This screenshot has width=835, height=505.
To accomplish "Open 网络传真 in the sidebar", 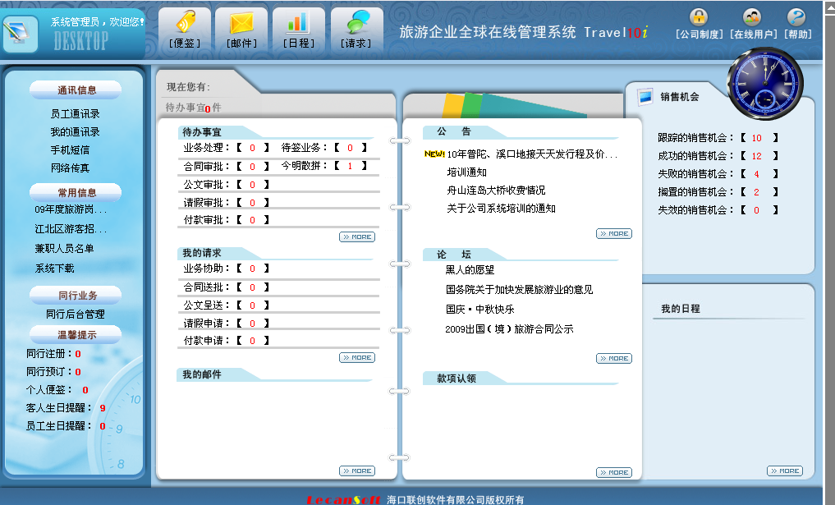I will [70, 168].
